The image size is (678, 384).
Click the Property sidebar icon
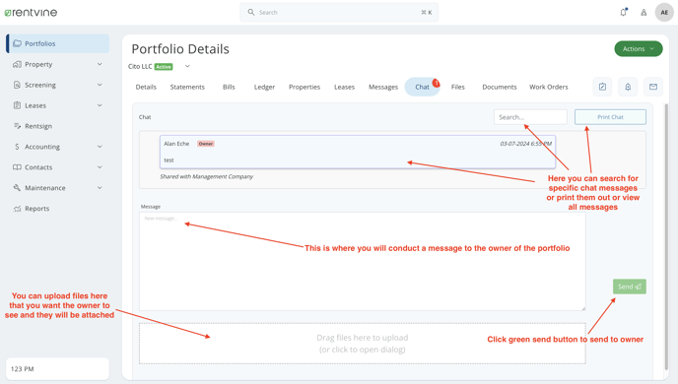pyautogui.click(x=17, y=64)
